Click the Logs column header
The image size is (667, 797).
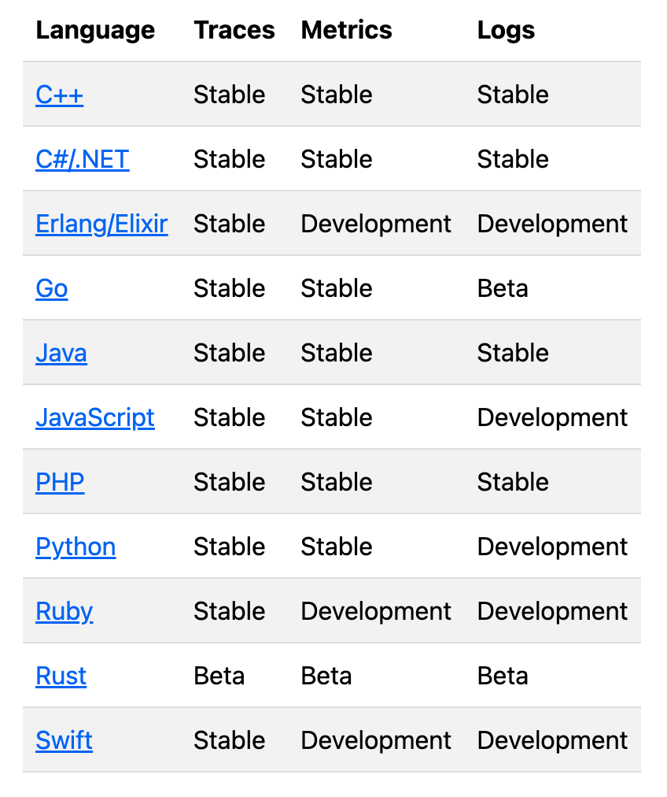(x=506, y=30)
